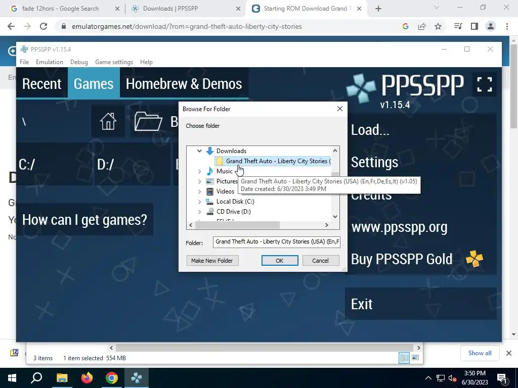Click How can I get games?
Viewport: 518px width, 388px height.
click(x=84, y=219)
